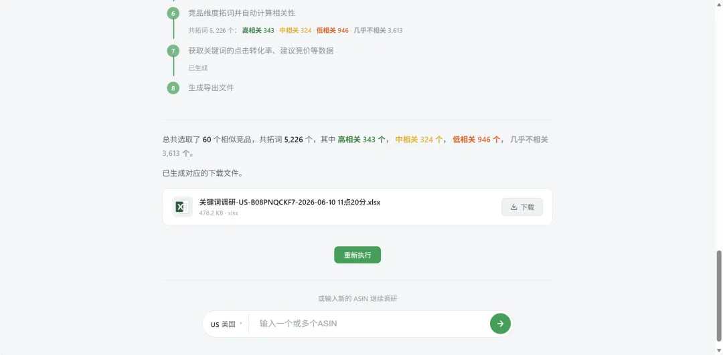The image size is (723, 355).
Task: Click step title 生成导出文件
Action: point(211,88)
